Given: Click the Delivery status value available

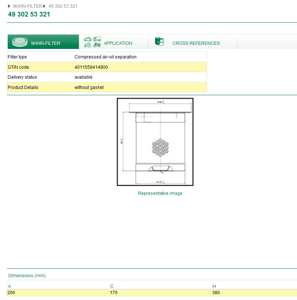Looking at the screenshot, I should point(83,77).
